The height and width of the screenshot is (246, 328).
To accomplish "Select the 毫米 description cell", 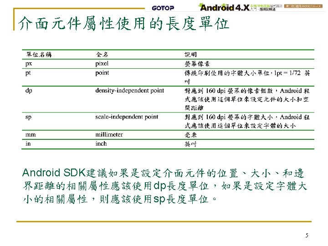I will point(190,135).
